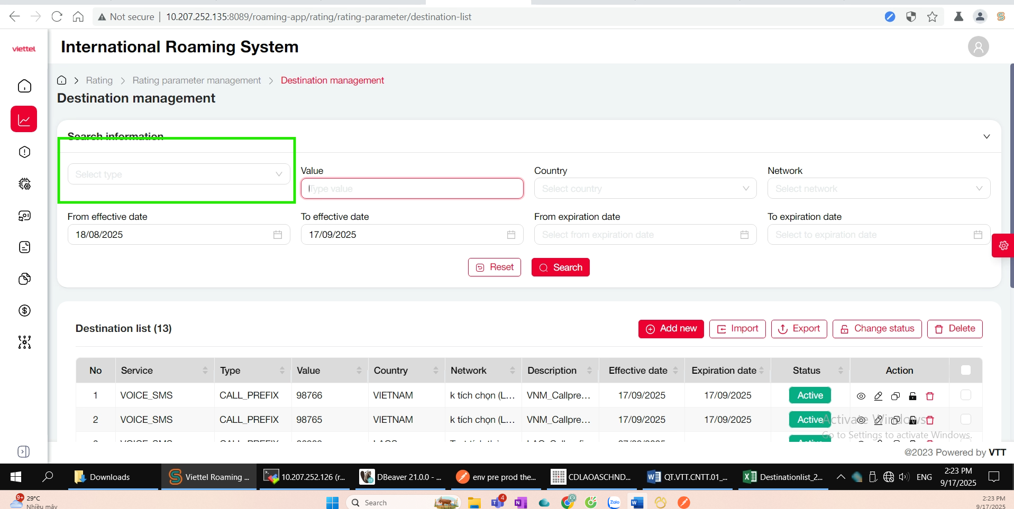Screen dimensions: 1014x509
Task: Open the Select country dropdown
Action: (x=645, y=189)
